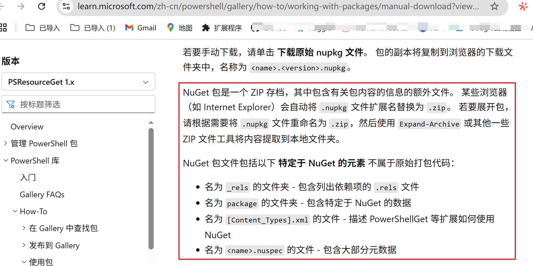Click the 版本 heading in sidebar

[x=10, y=61]
